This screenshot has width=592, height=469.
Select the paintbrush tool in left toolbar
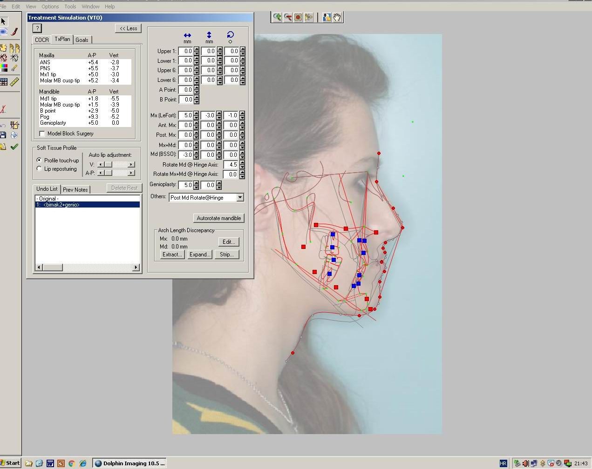click(x=14, y=32)
